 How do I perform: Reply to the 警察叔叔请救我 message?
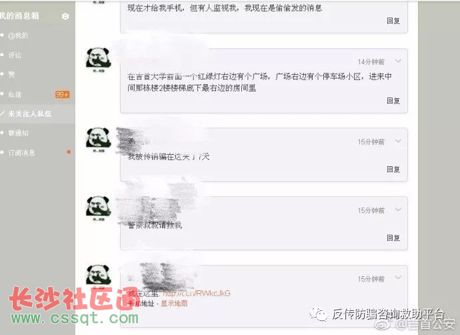click(393, 238)
